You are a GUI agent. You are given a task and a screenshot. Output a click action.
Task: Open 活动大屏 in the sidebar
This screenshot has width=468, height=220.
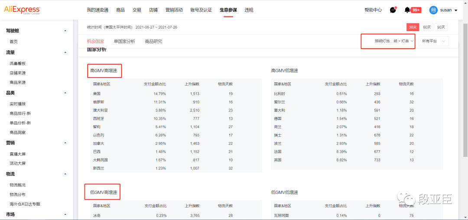(18, 163)
